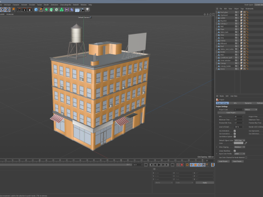Click the orange icon on Canopy row
Image resolution: width=263 pixels, height=197 pixels.
click(248, 63)
